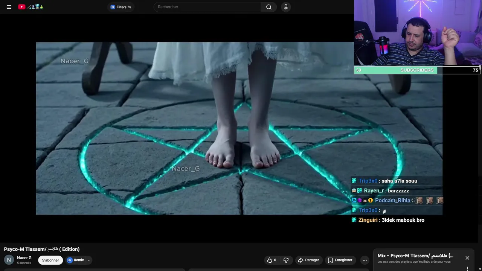Open the Nacer G channel name link
This screenshot has width=482, height=271.
pyautogui.click(x=24, y=258)
